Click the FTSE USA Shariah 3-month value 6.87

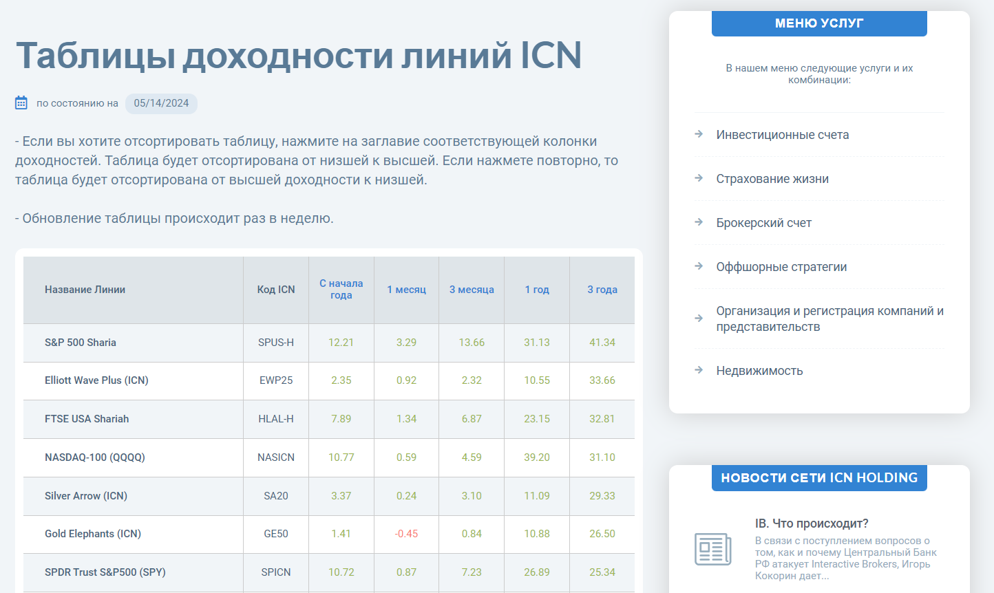click(x=472, y=419)
